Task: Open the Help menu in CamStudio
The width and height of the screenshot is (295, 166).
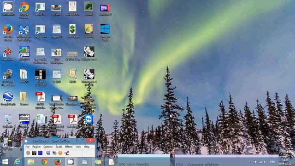Action: (87, 147)
